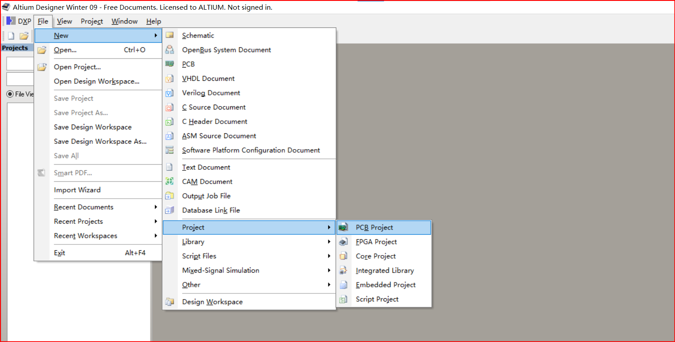Select Save Design Workspace As...
This screenshot has height=342, width=675.
point(98,141)
